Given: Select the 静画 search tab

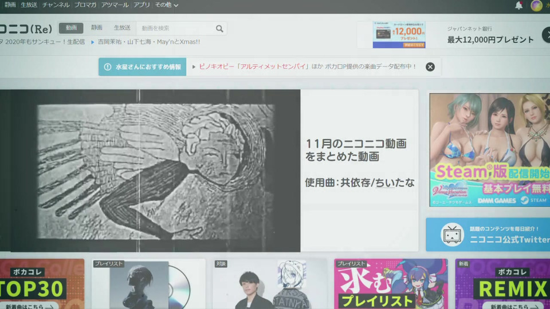Looking at the screenshot, I should (97, 27).
